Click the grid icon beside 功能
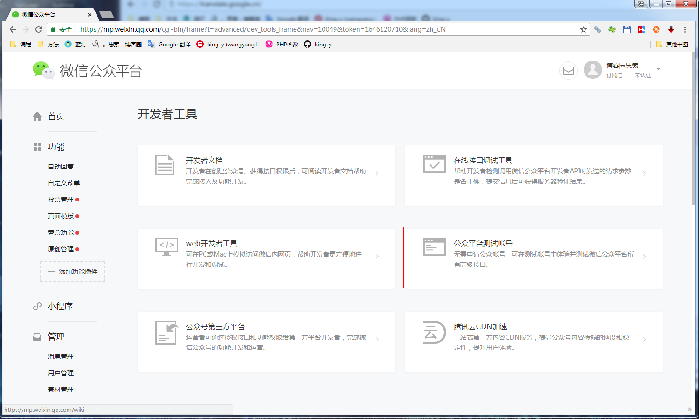Image resolution: width=699 pixels, height=419 pixels. click(x=37, y=147)
